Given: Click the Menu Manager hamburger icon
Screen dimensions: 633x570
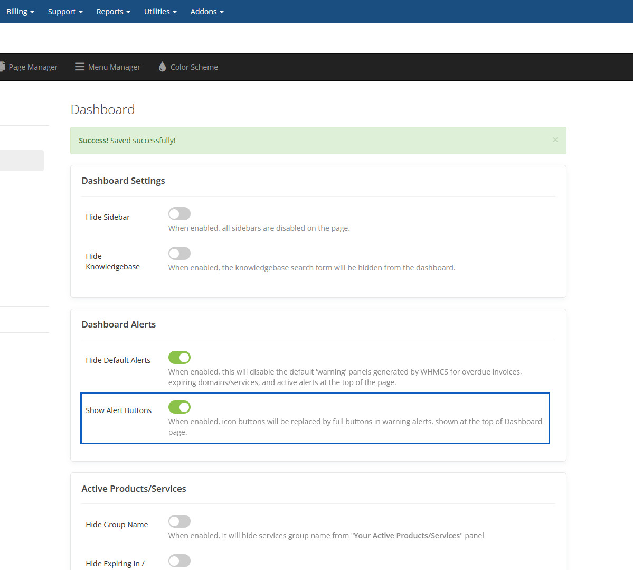Looking at the screenshot, I should pos(80,67).
